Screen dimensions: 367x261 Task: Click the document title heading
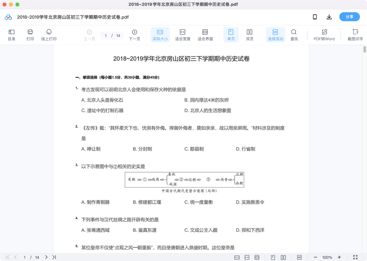pyautogui.click(x=181, y=58)
